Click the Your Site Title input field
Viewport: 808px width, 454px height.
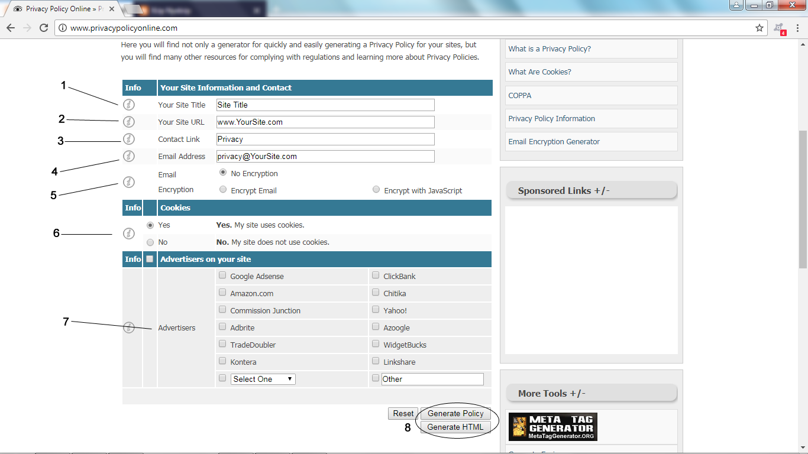coord(325,105)
